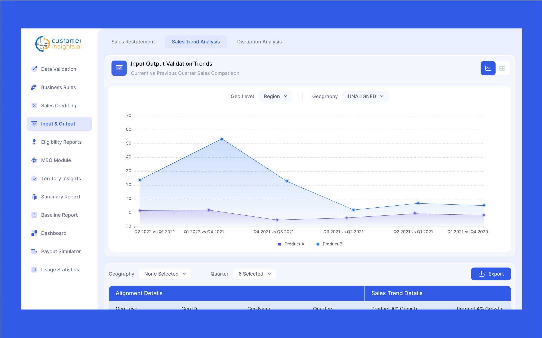Switch to Sales Restatement tab
The width and height of the screenshot is (542, 338).
[x=133, y=42]
